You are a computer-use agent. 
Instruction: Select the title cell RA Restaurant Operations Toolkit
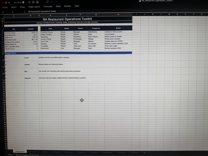coord(68,19)
